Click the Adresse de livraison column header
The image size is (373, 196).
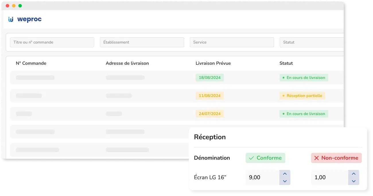tap(127, 63)
